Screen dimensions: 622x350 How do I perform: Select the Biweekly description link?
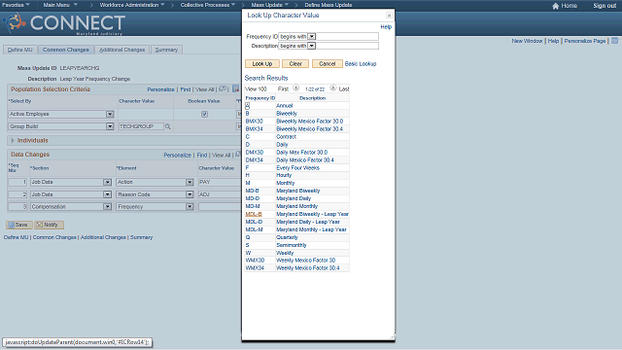[287, 114]
